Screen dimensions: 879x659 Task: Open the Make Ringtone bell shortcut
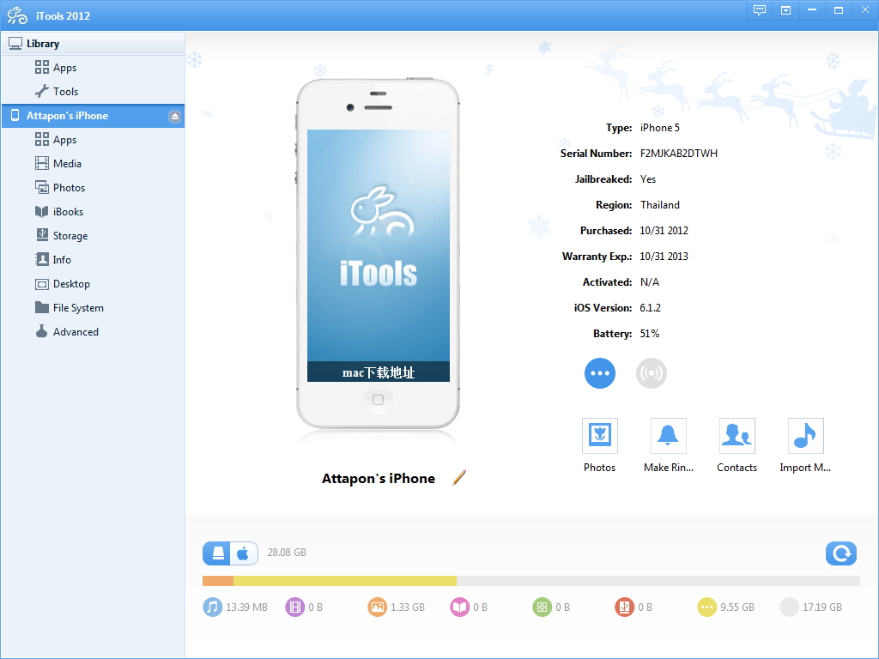click(x=668, y=435)
